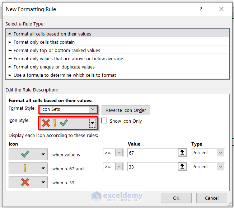Click range selector arrow for value 67
The height and width of the screenshot is (208, 234).
click(183, 153)
